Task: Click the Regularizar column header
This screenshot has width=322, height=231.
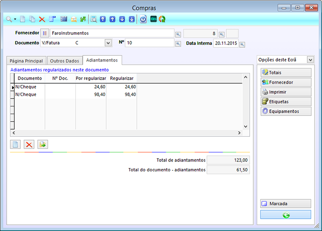Action: tap(122, 78)
